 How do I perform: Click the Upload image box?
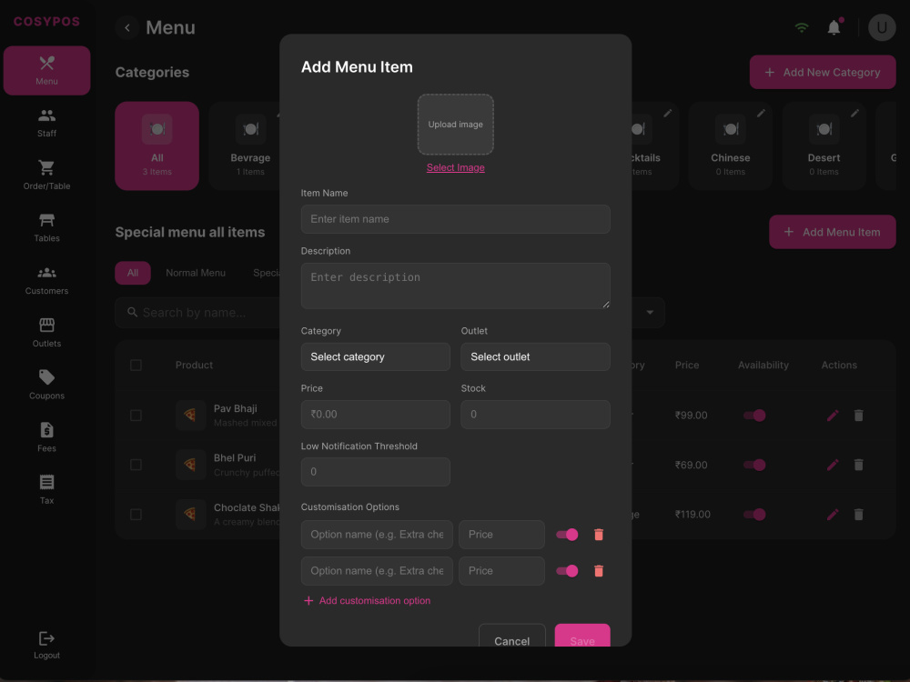[x=456, y=125]
